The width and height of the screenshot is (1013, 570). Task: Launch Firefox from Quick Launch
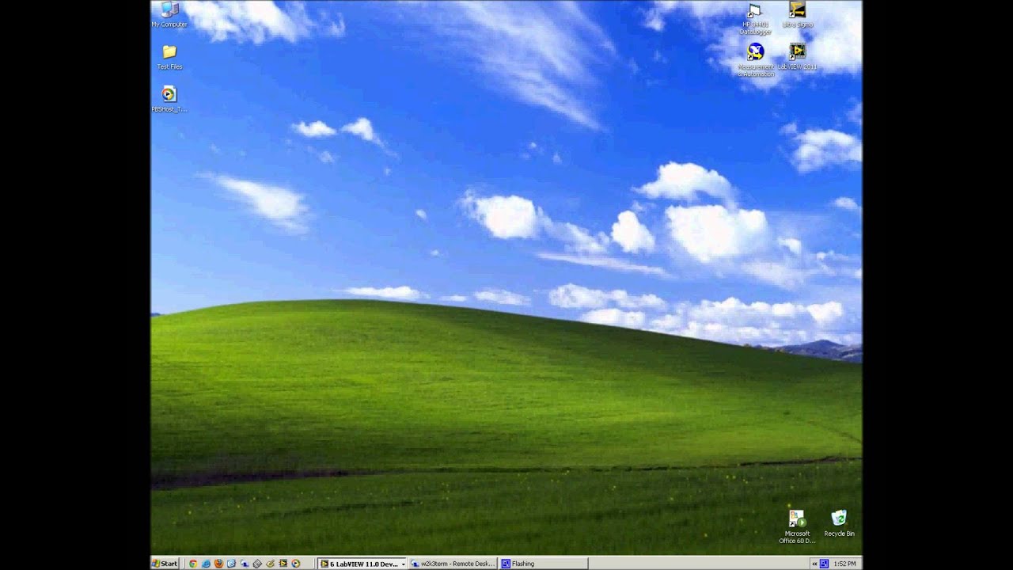[219, 564]
